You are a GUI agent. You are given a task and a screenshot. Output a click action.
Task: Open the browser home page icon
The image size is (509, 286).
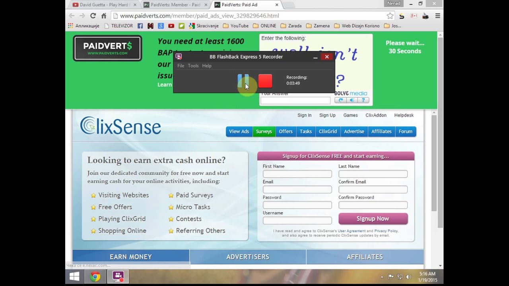pyautogui.click(x=104, y=16)
